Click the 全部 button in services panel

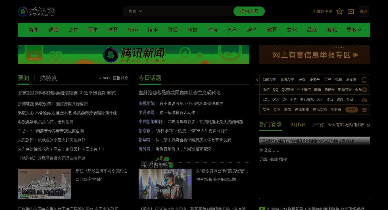point(352,110)
